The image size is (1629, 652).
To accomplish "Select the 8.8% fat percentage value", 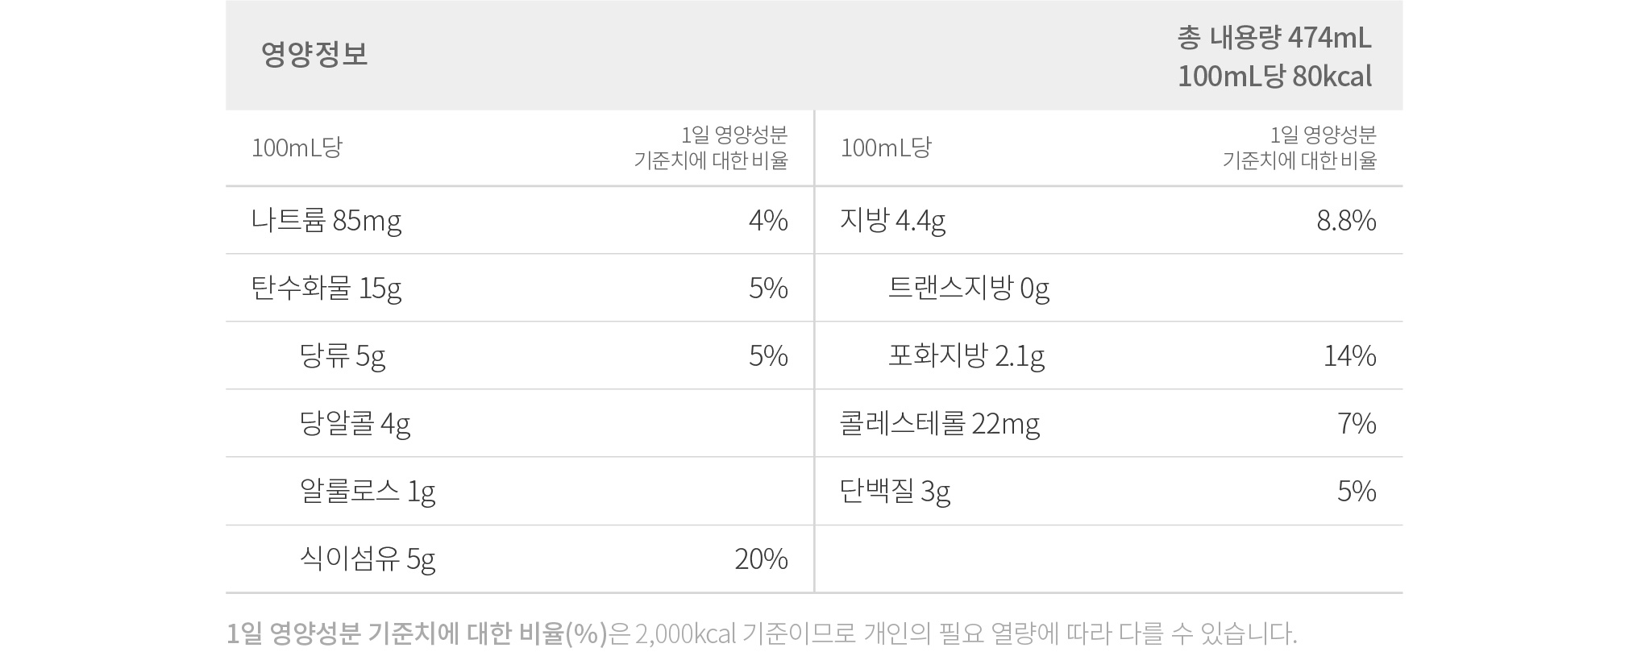I will (1346, 220).
